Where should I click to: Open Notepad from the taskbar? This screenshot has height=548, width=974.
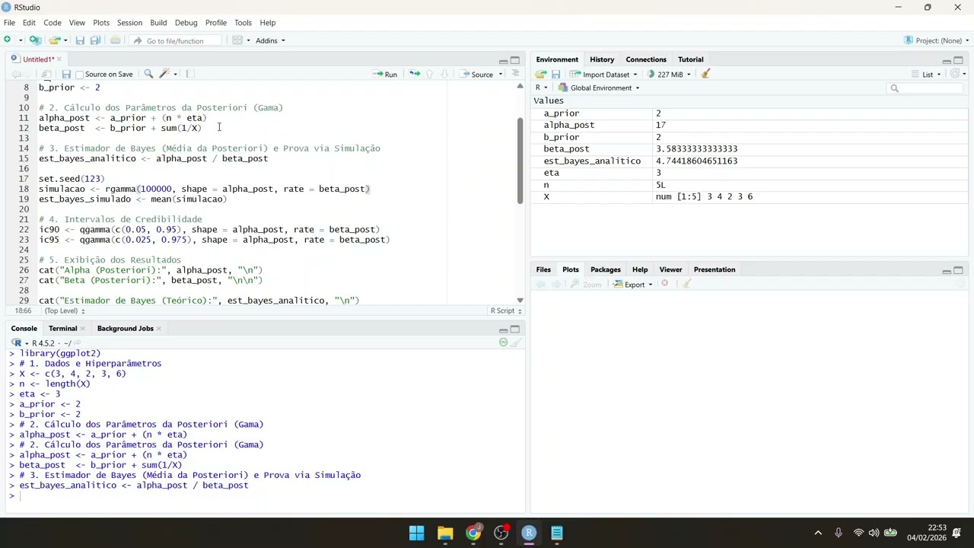coord(557,533)
